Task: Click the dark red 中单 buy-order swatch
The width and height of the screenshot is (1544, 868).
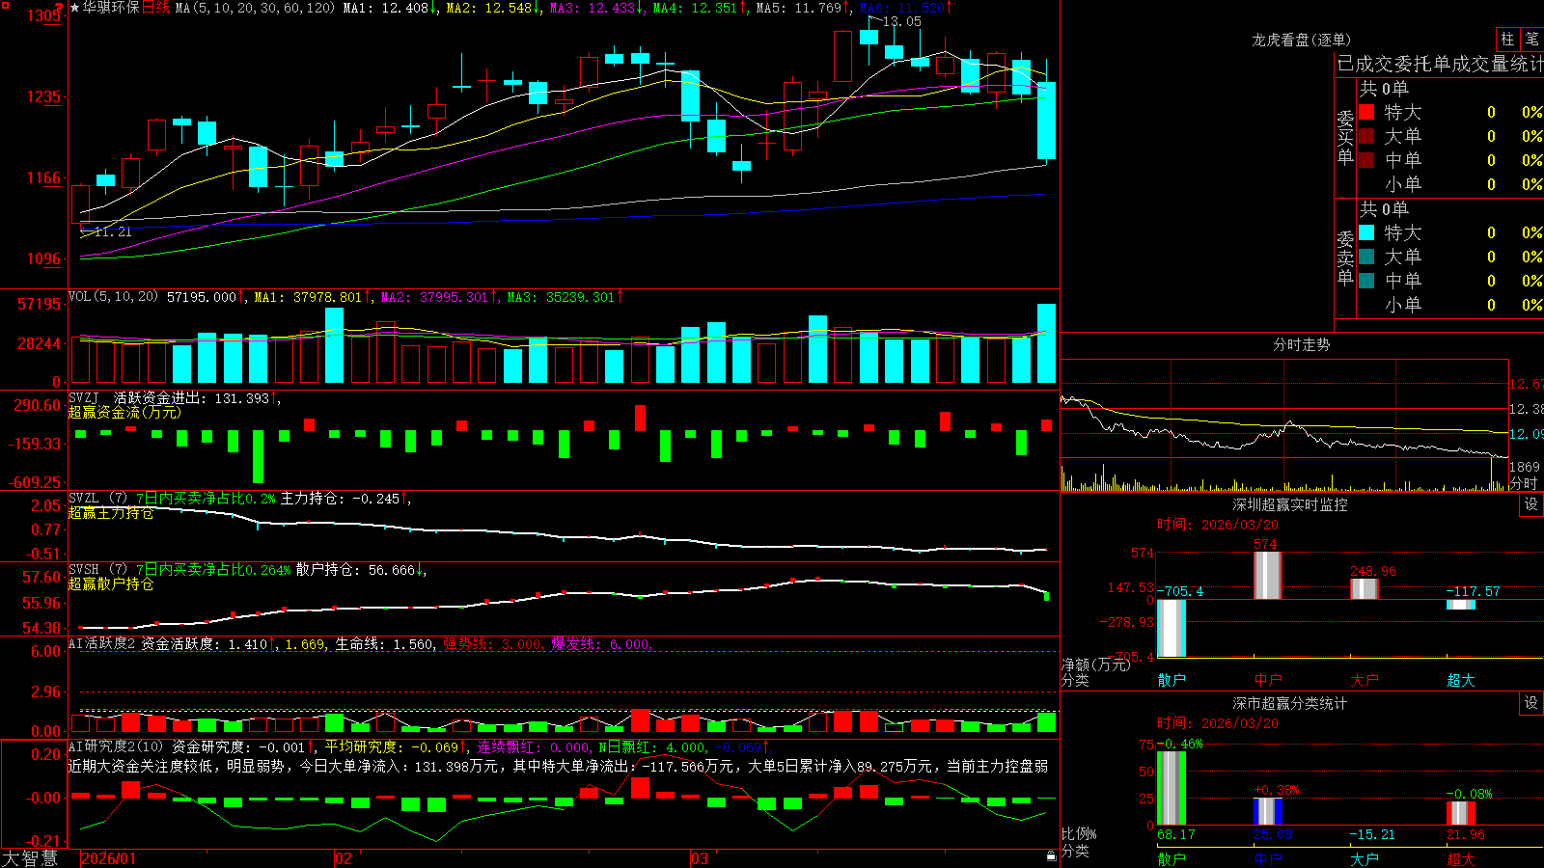Action: [1366, 160]
